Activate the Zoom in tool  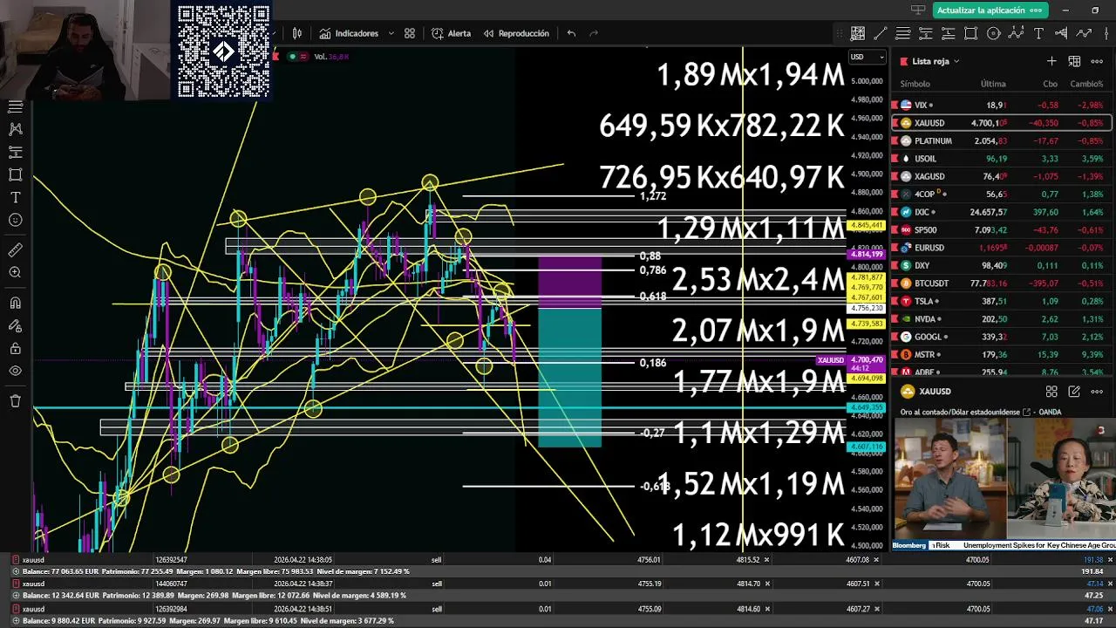[x=15, y=273]
